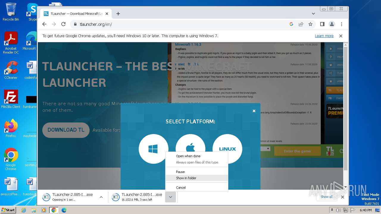The height and width of the screenshot is (214, 381).
Task: Click Minecraft 1.16.3 heading text
Action: 188,45
